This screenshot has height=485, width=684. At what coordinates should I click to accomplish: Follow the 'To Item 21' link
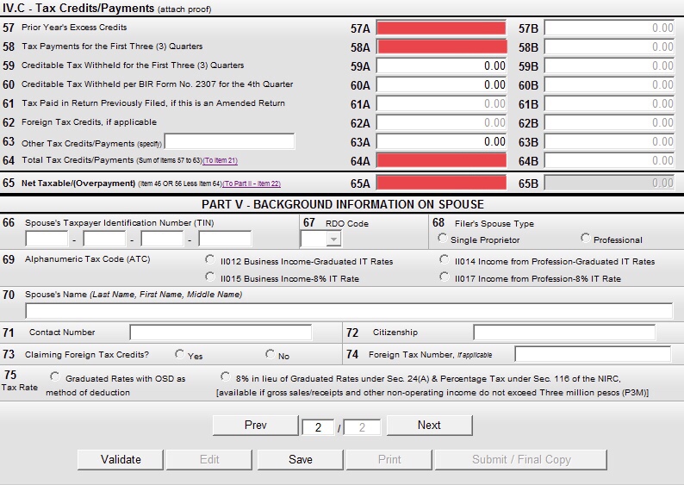pyautogui.click(x=220, y=161)
